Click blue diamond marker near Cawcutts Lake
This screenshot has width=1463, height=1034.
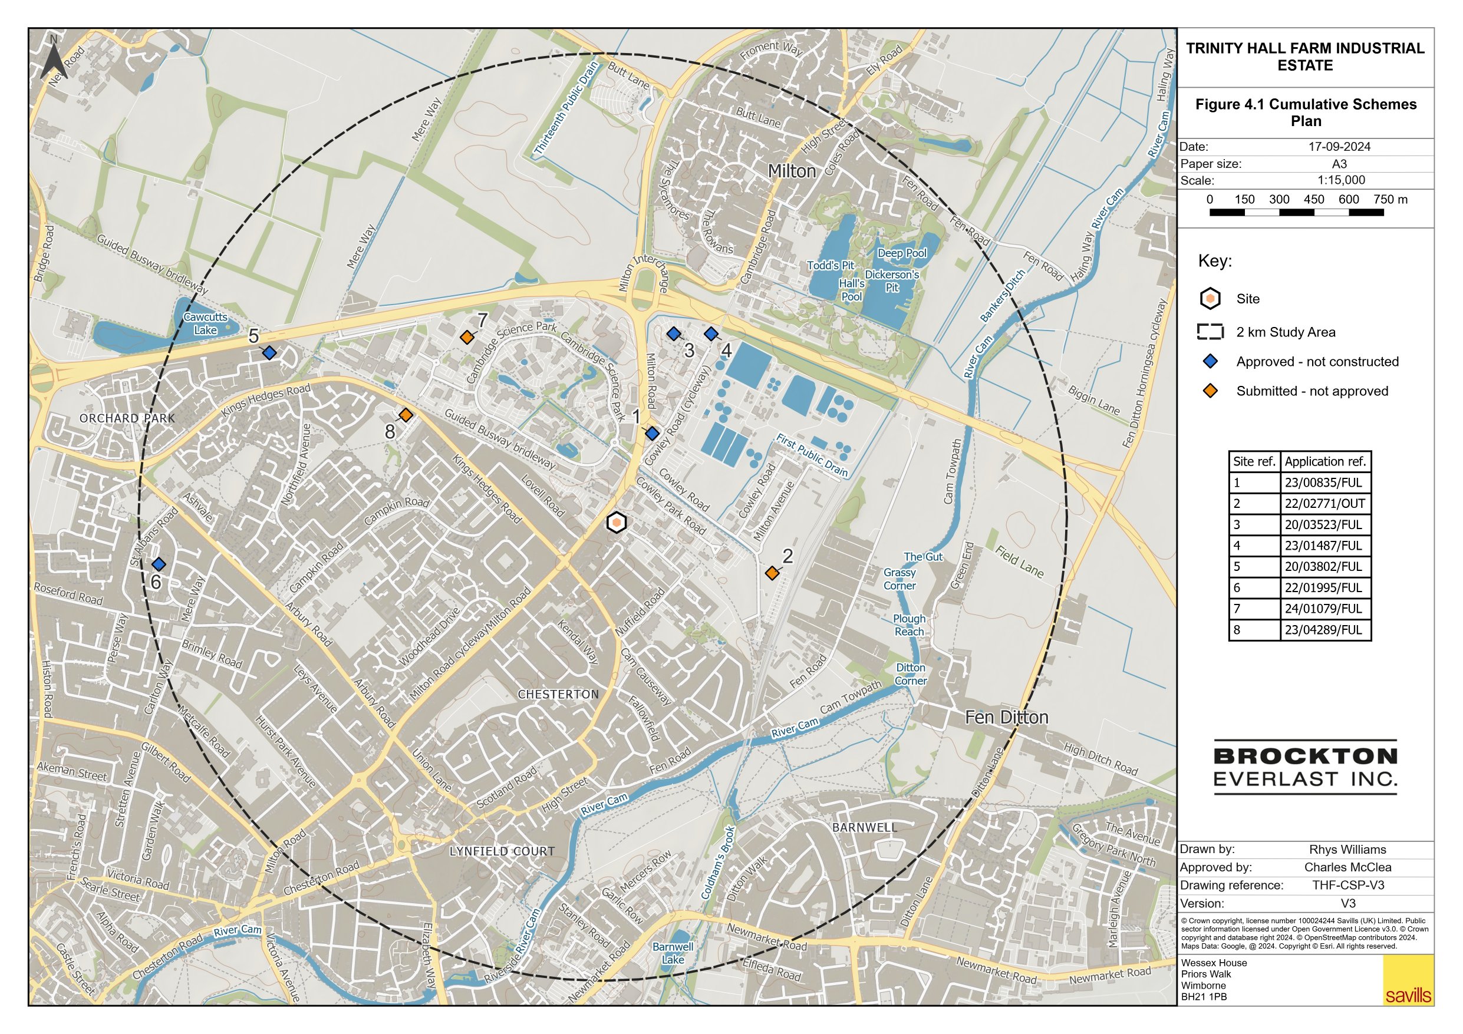269,352
